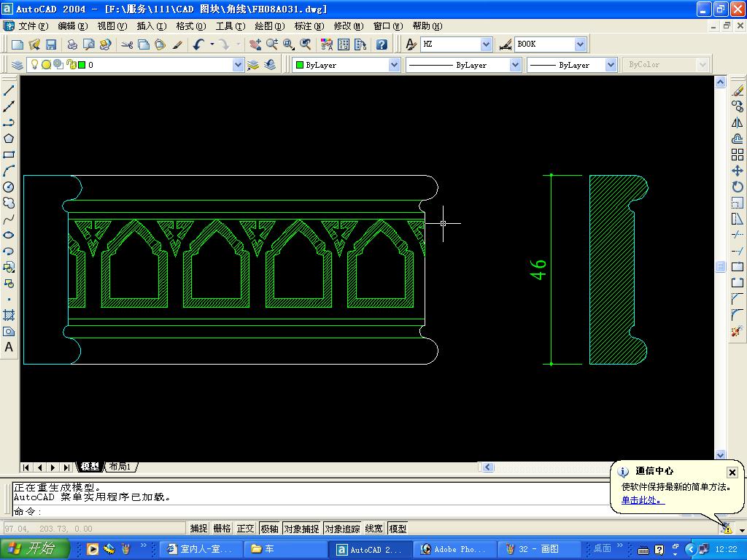The image size is (747, 560).
Task: Open the 文件(F) menu
Action: [33, 26]
